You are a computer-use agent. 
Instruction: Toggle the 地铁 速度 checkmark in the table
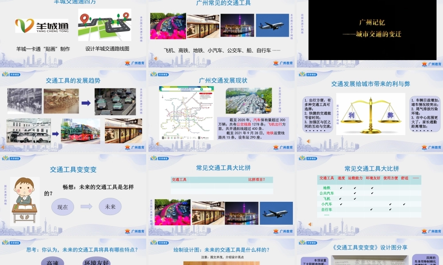pyautogui.click(x=341, y=188)
